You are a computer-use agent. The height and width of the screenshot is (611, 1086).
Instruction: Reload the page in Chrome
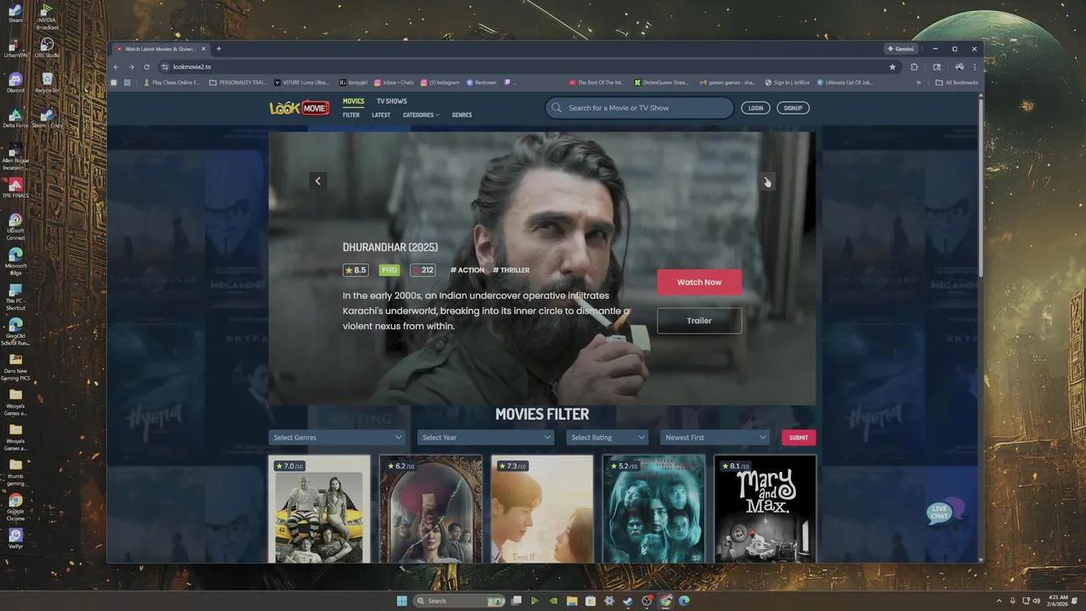click(147, 67)
